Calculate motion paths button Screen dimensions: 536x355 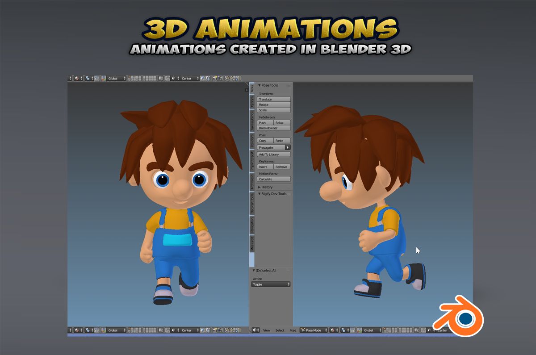pos(274,179)
